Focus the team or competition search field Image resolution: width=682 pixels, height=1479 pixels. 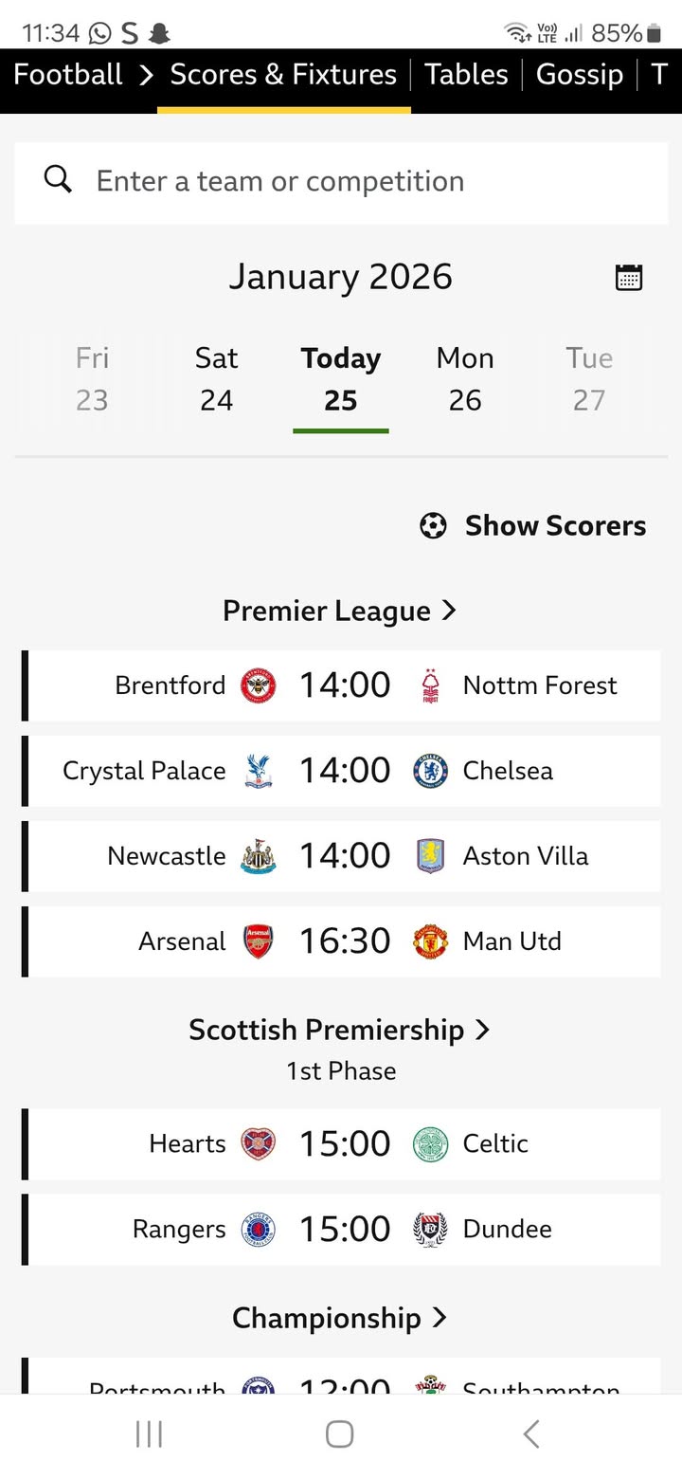(360, 182)
